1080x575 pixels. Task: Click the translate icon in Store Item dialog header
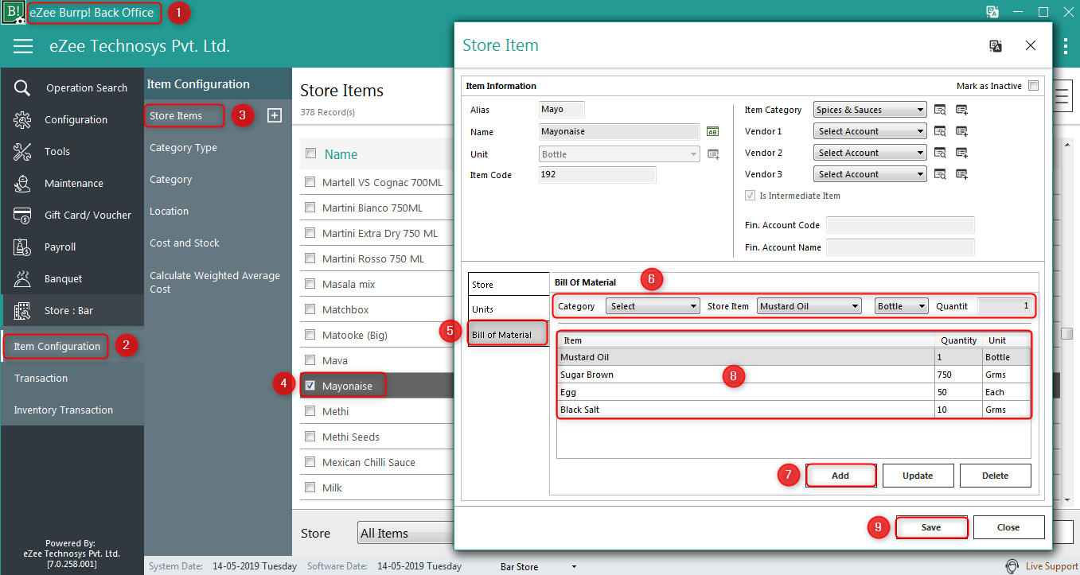(x=996, y=46)
